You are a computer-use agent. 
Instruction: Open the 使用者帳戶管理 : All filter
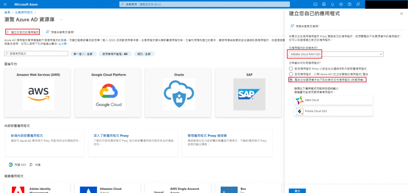[x=115, y=54]
